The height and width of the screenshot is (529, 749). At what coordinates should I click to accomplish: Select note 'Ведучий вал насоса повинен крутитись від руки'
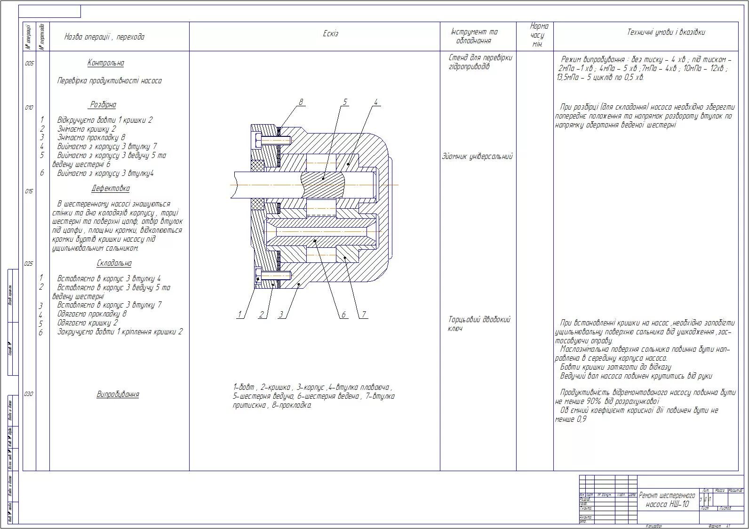pos(636,376)
